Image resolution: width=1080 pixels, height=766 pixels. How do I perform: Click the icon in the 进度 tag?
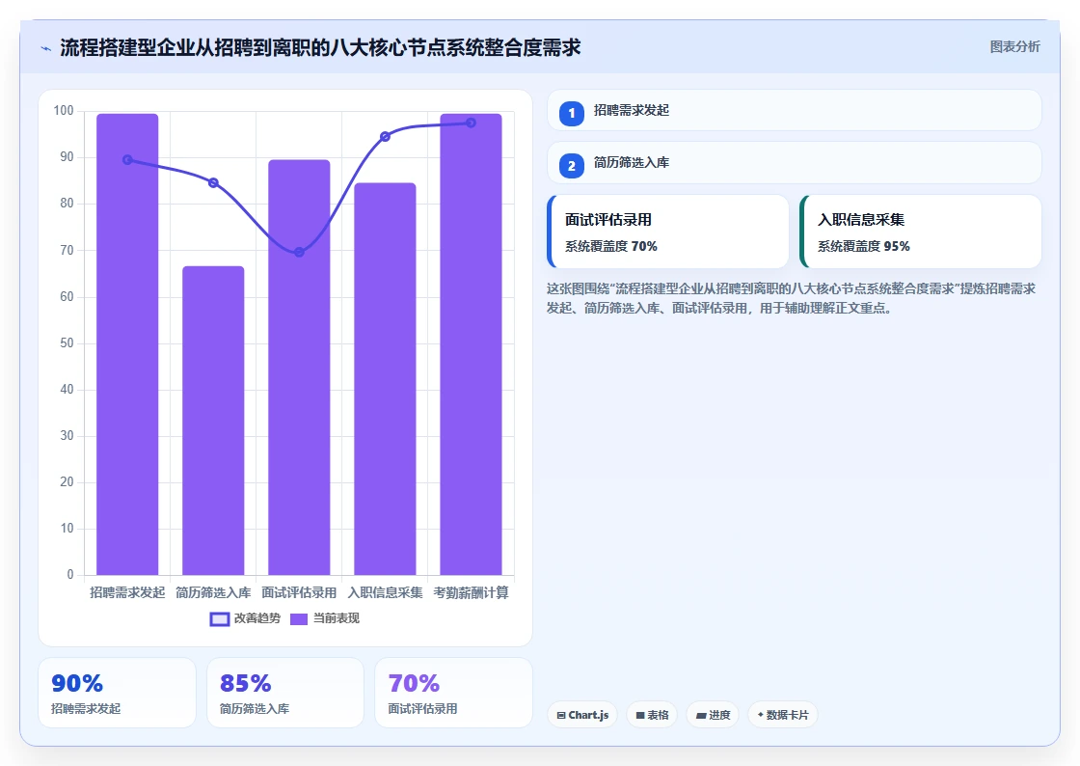pyautogui.click(x=701, y=716)
